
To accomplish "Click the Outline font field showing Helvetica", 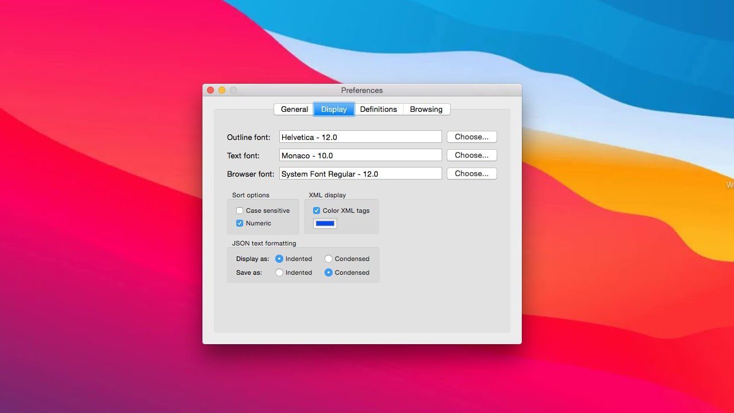I will (x=360, y=137).
